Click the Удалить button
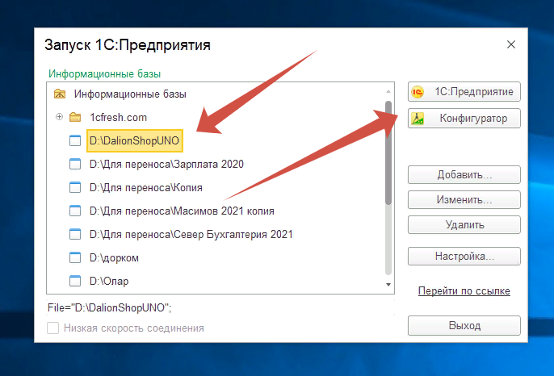The image size is (554, 376). point(464,225)
